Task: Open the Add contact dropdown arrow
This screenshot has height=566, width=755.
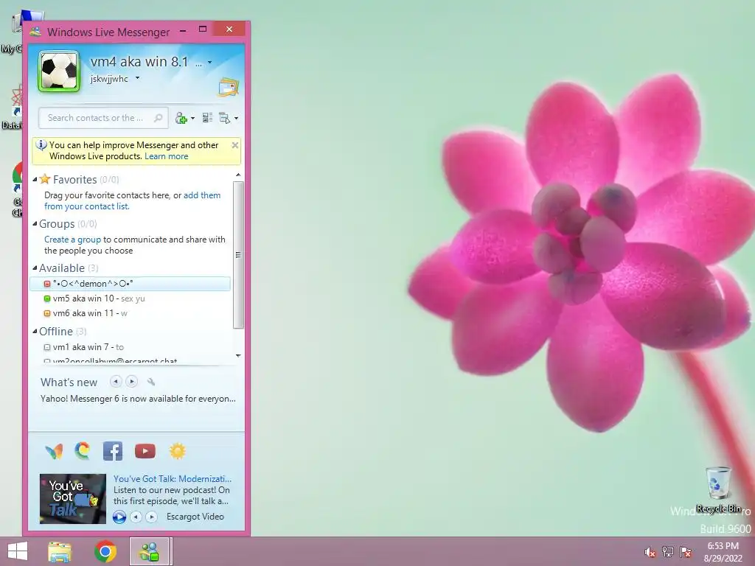Action: 192,119
